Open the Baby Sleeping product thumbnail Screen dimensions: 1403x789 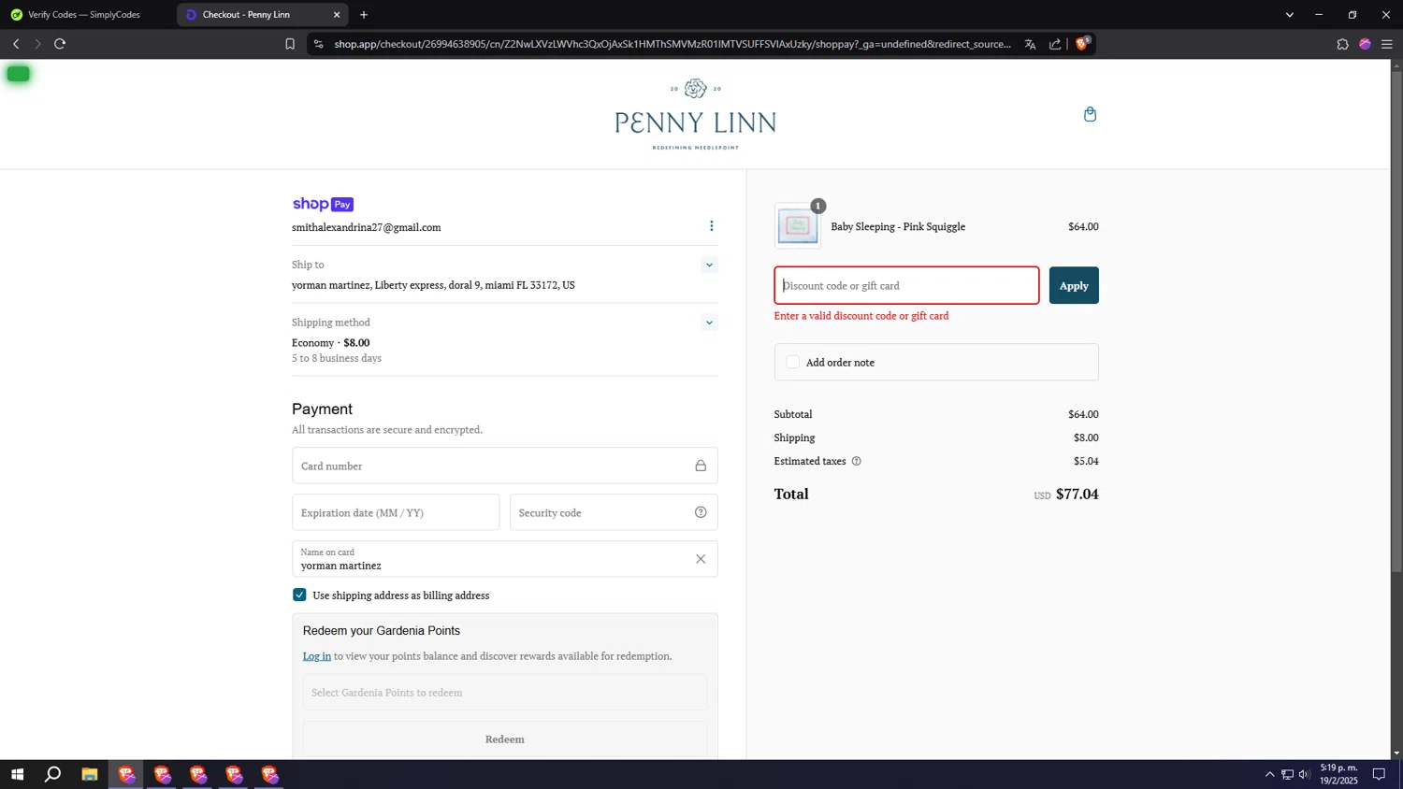[x=798, y=225]
